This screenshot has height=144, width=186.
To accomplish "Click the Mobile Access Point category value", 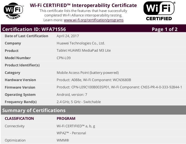I will tap(88, 73).
